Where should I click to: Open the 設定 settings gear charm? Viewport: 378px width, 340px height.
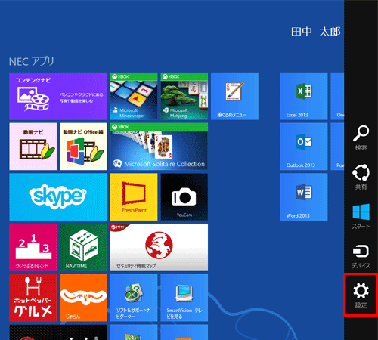(x=361, y=295)
